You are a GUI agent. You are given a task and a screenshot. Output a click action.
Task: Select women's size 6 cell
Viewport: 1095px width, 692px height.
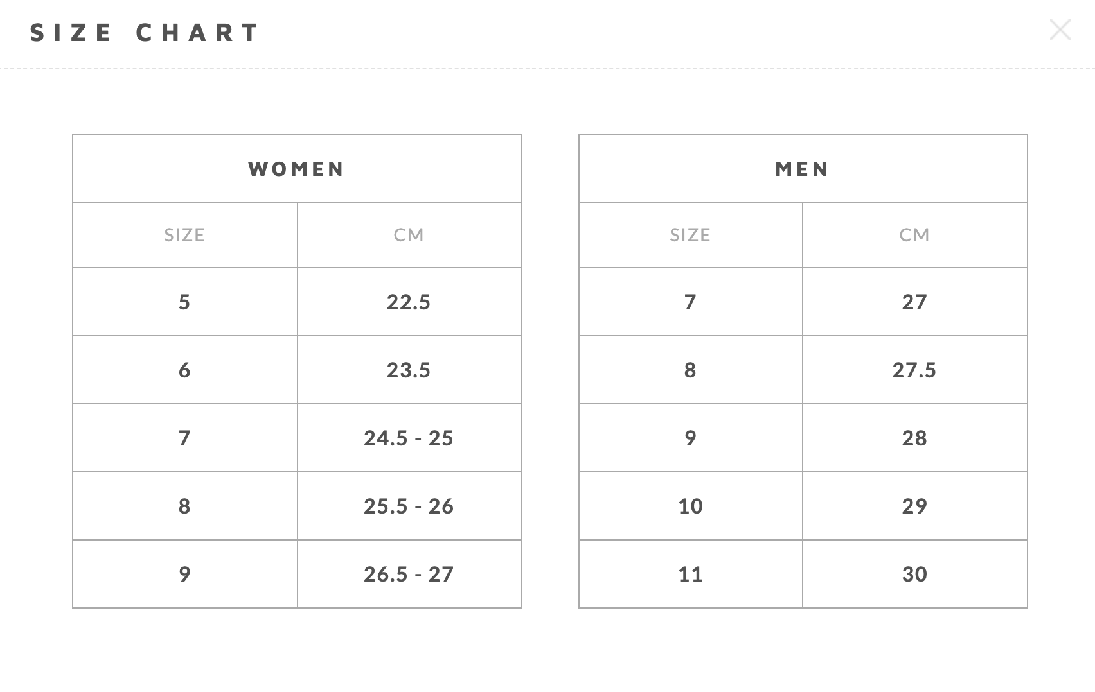tap(185, 370)
